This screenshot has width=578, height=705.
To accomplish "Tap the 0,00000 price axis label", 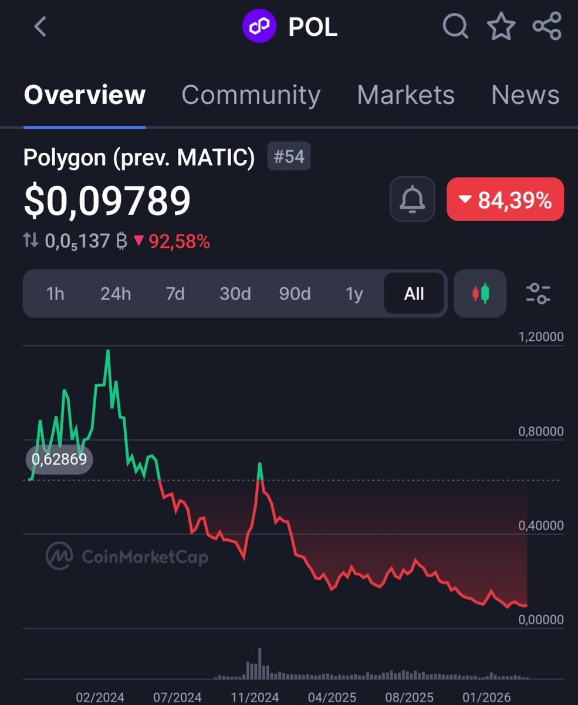I will pos(540,619).
